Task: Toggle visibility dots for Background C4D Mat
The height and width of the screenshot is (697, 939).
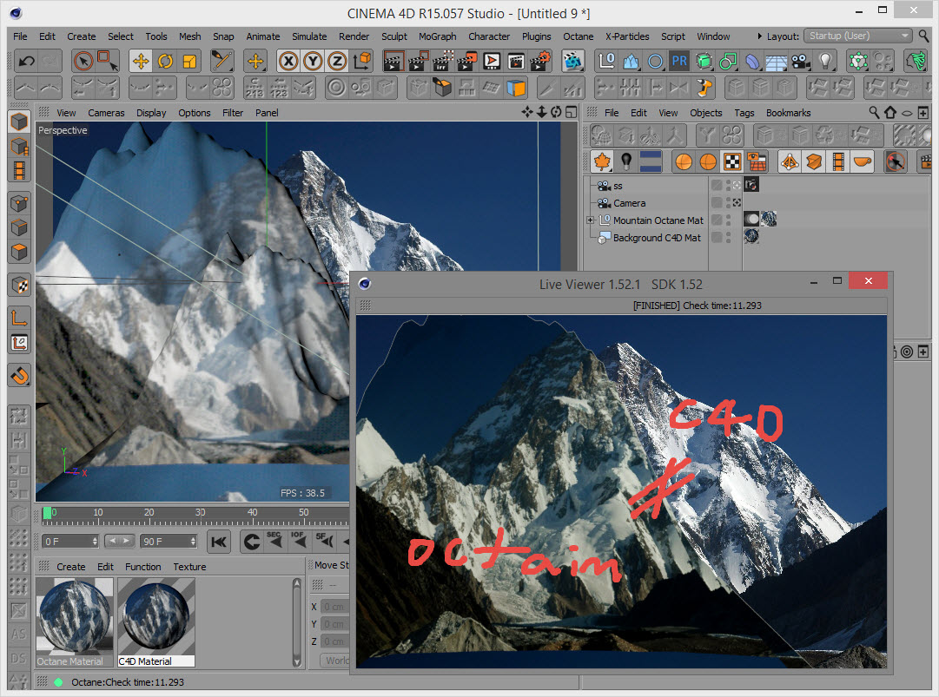Action: point(728,238)
